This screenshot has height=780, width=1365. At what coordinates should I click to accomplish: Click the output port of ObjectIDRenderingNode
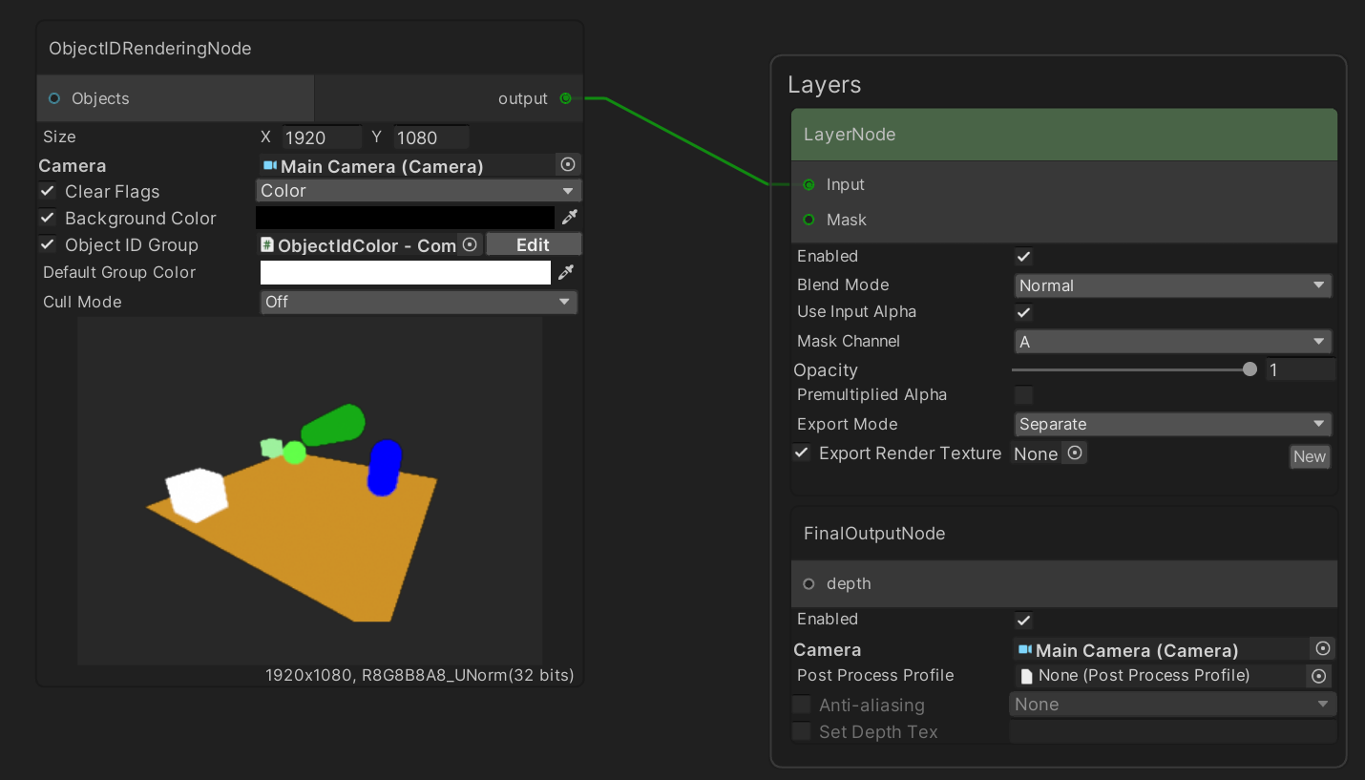point(566,98)
